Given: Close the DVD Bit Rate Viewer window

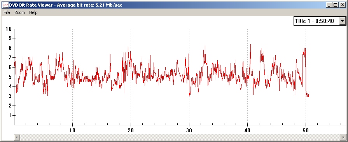Looking at the screenshot, I should coord(342,5).
